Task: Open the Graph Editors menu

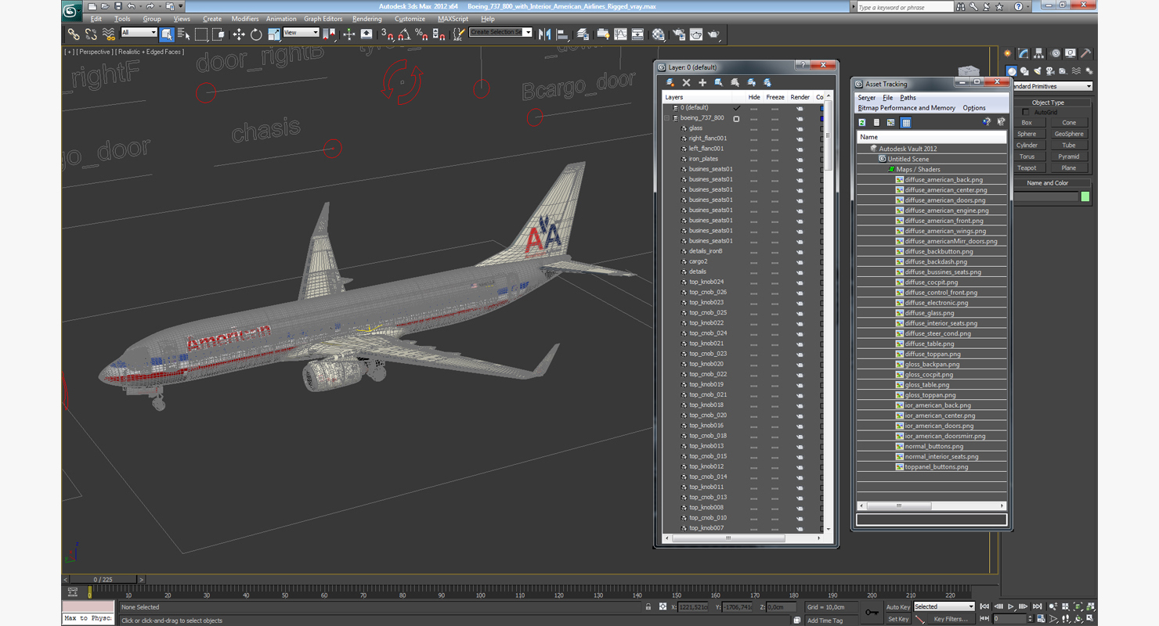Action: pos(323,19)
